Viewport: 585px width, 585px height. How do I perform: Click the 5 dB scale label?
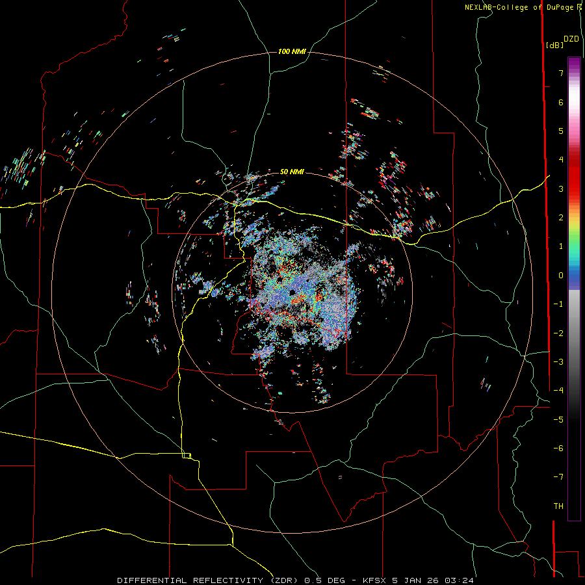[561, 131]
